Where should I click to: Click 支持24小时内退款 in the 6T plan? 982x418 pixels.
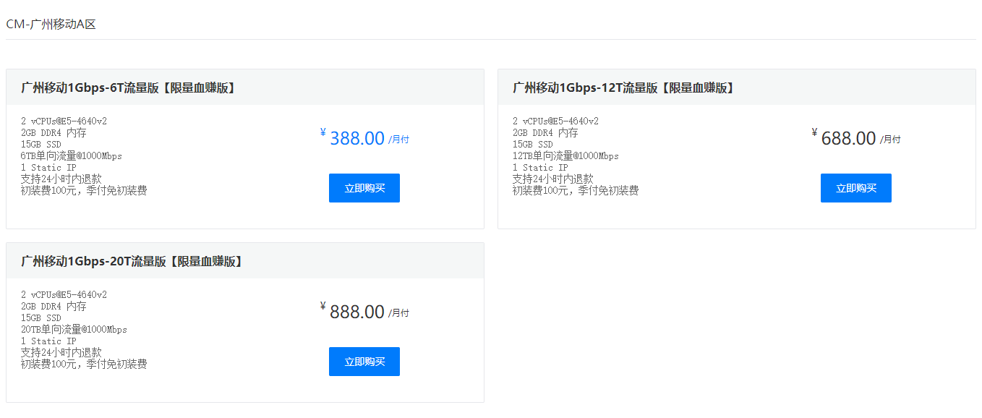[x=61, y=179]
